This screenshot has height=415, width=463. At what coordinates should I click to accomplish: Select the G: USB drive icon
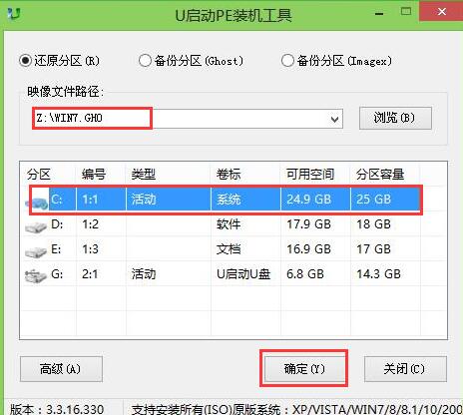36,276
